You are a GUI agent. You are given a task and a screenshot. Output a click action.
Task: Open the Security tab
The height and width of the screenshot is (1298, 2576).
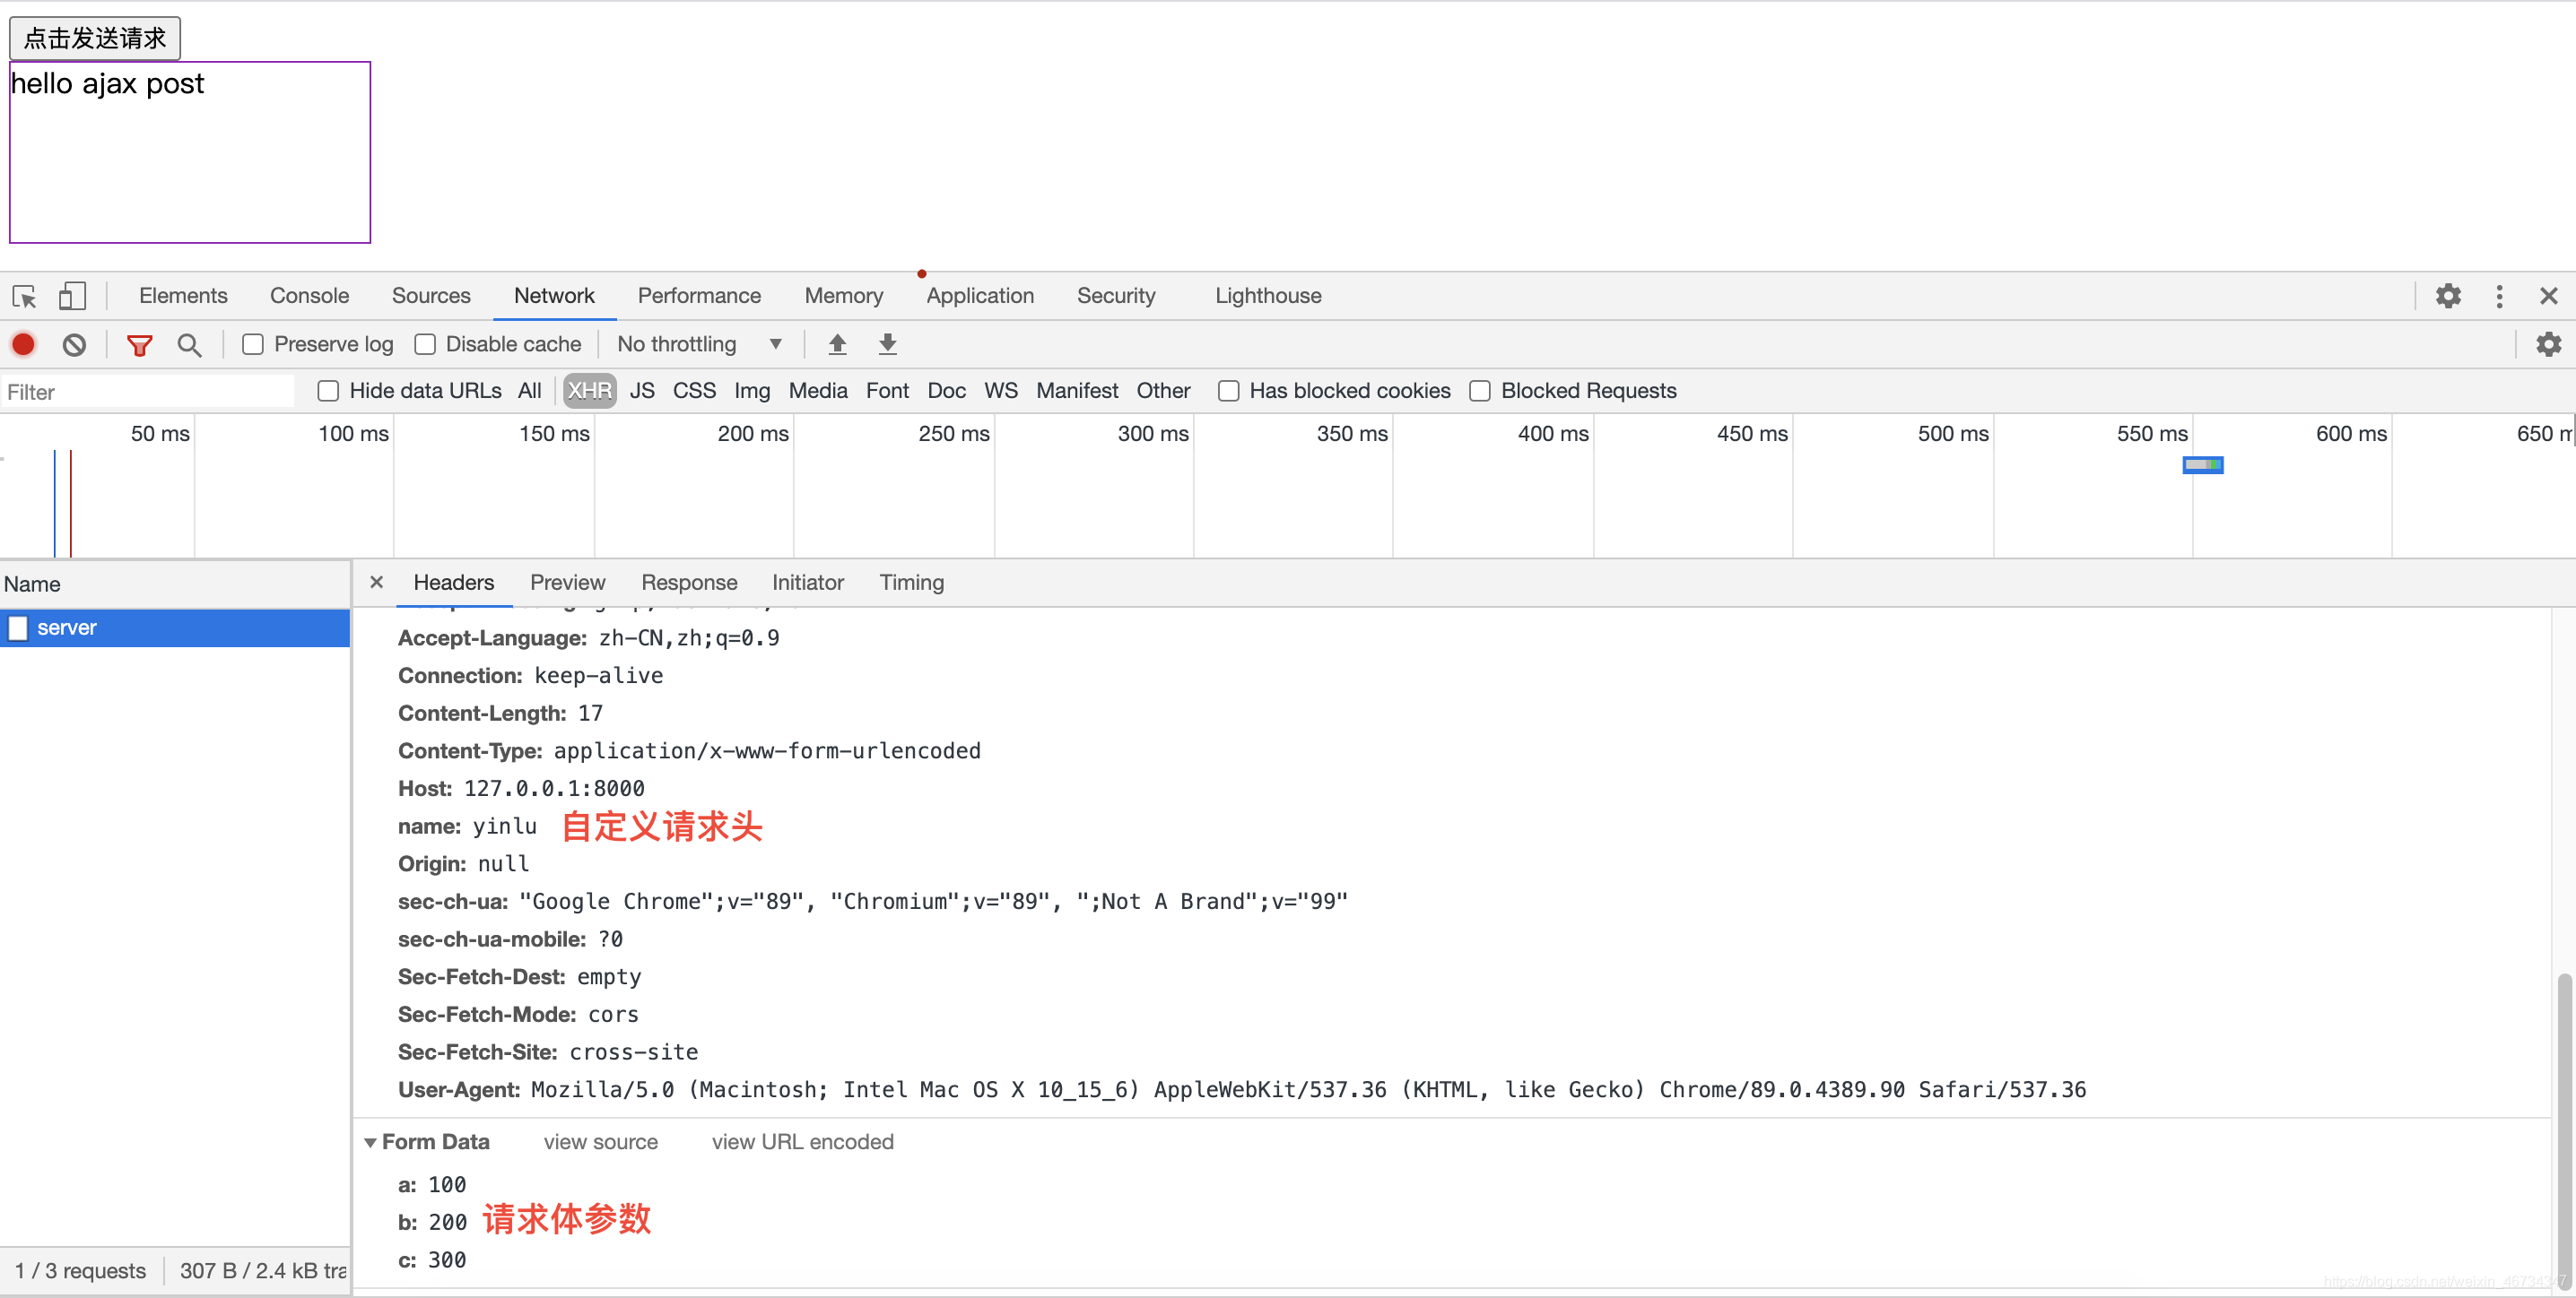1116,296
